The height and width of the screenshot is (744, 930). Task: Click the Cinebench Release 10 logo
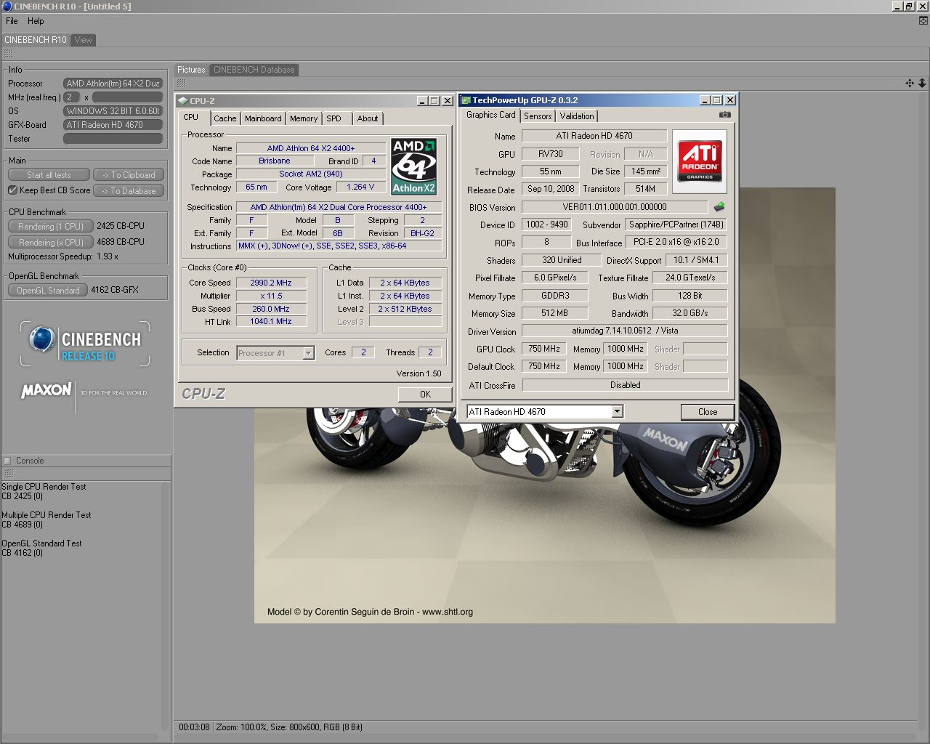pyautogui.click(x=85, y=344)
